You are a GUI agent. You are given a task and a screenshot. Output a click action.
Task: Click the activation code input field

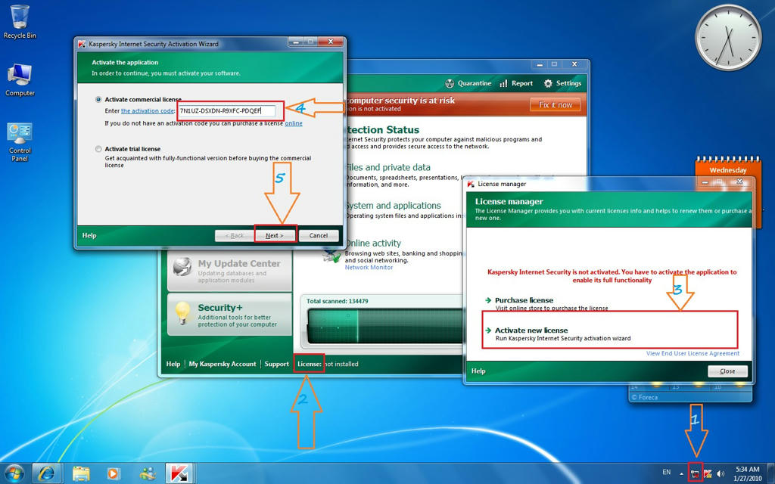click(x=226, y=110)
